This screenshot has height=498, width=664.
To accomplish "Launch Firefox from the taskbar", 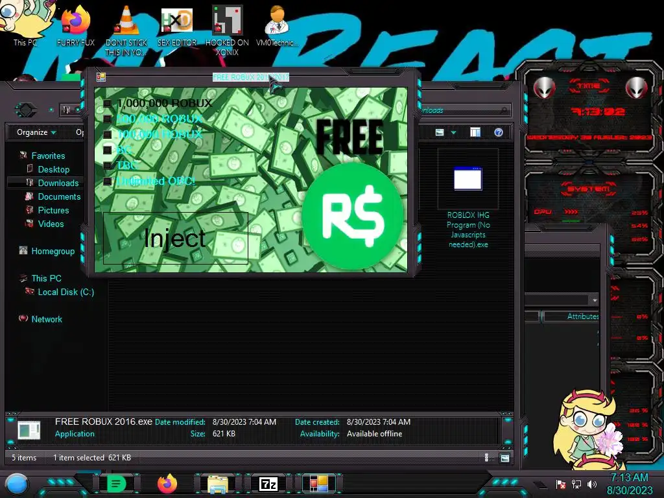I will pyautogui.click(x=167, y=484).
